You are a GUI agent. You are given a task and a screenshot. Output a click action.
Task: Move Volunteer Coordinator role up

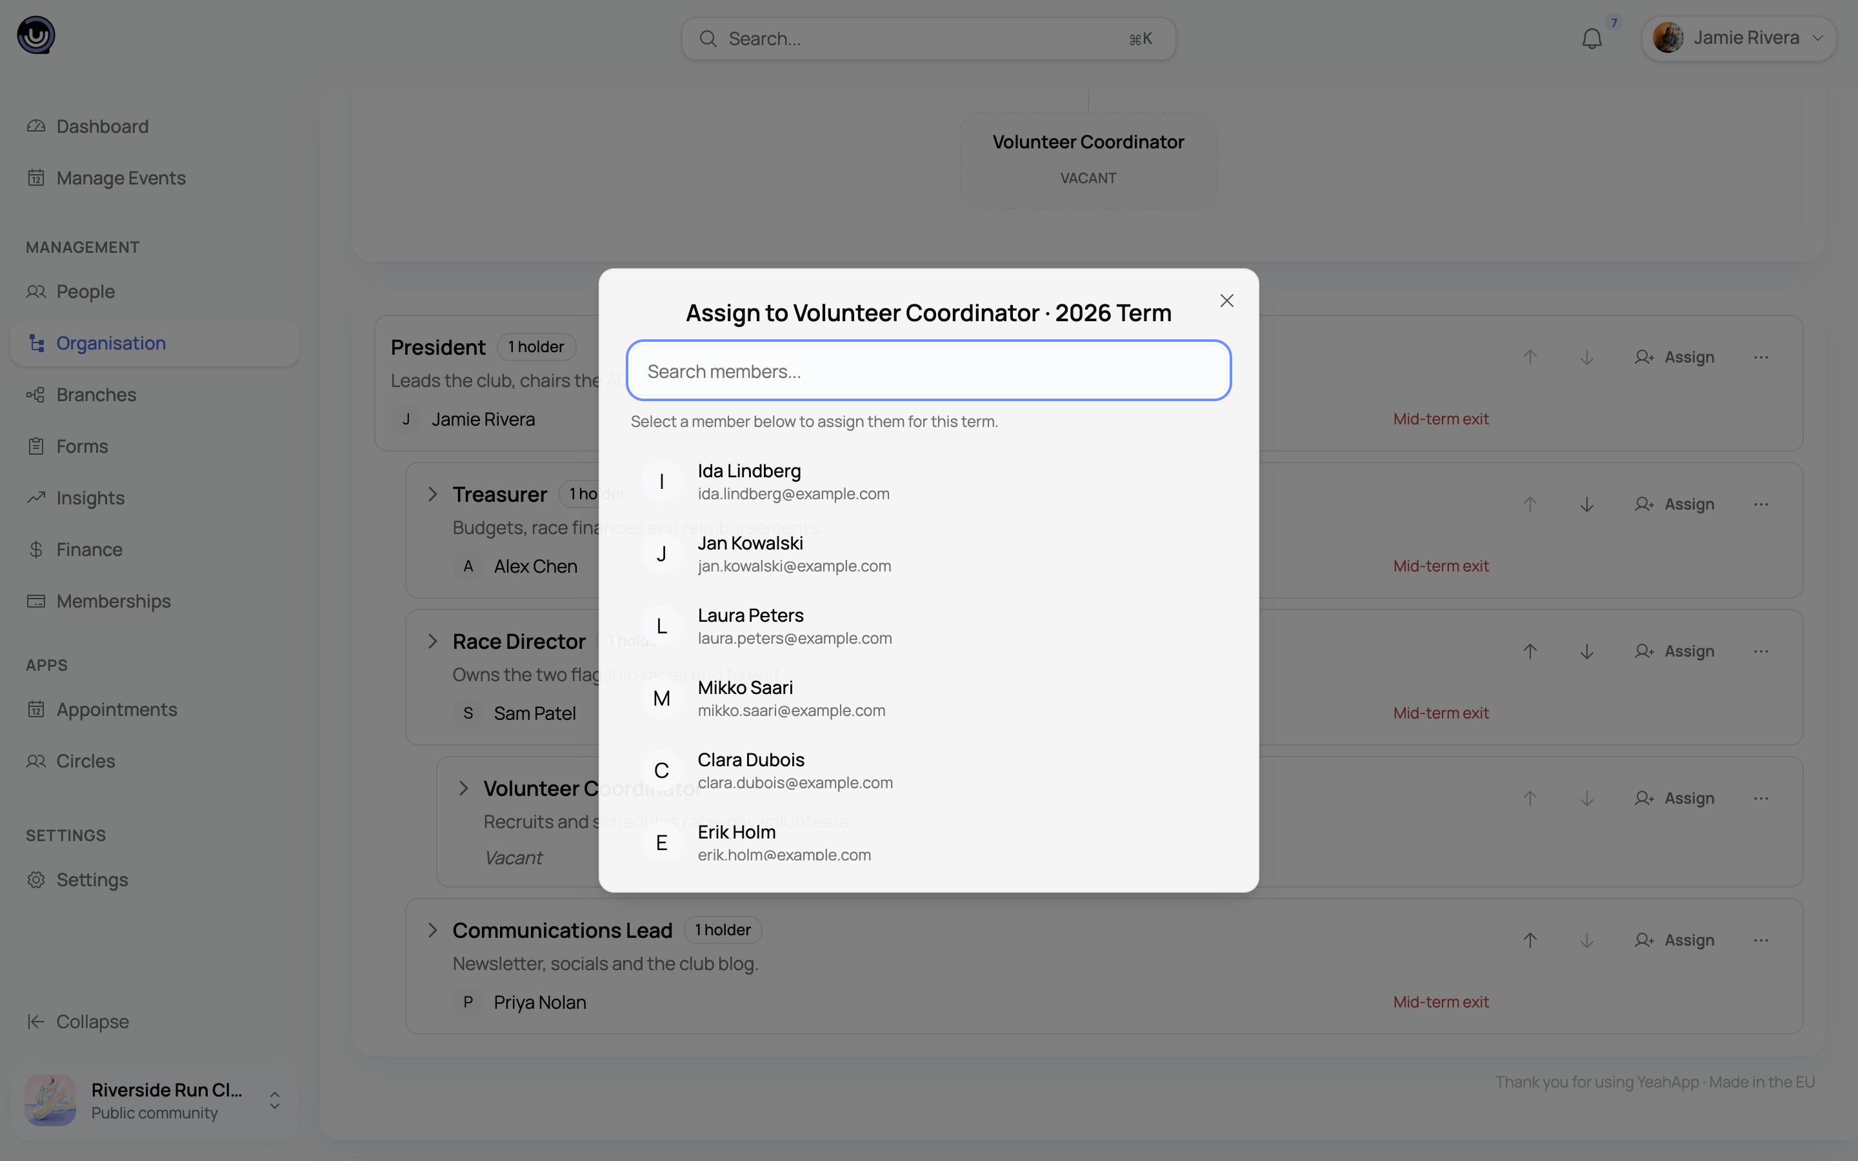[x=1530, y=799]
